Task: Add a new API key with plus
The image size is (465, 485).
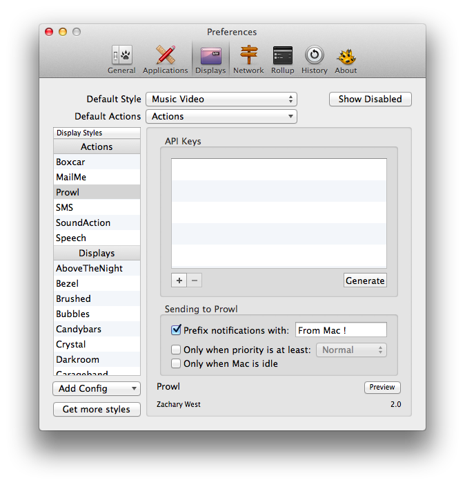Action: tap(179, 280)
